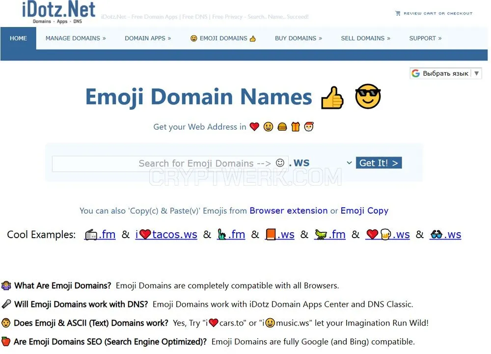Click the language selector down arrow

(476, 73)
